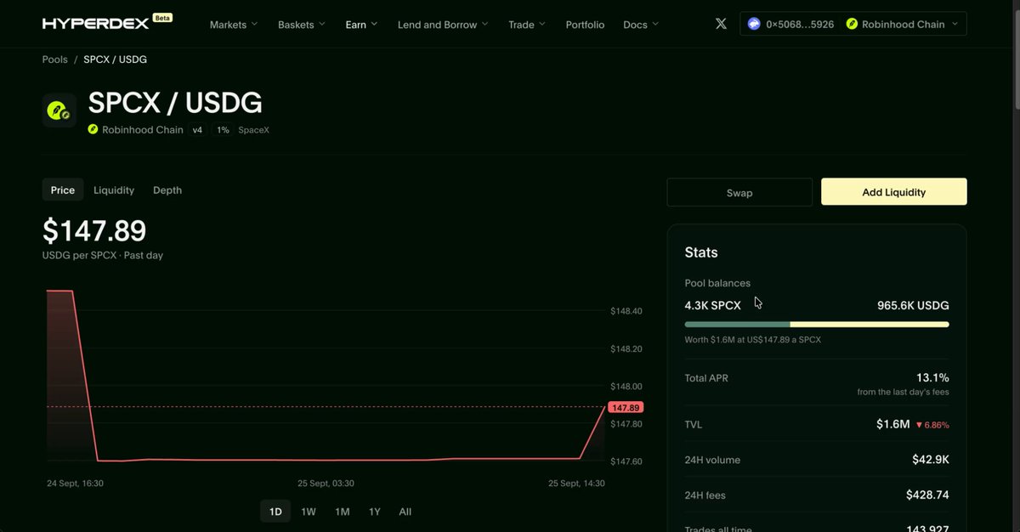
Task: Select the 1W time range
Action: [309, 512]
